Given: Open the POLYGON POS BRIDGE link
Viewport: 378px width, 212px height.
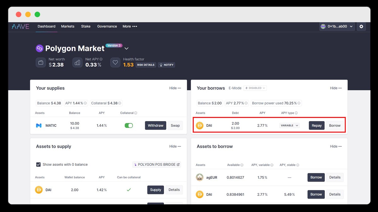Looking at the screenshot, I should (x=157, y=165).
